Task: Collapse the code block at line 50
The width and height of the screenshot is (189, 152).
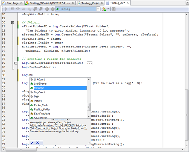Action: 12,22
